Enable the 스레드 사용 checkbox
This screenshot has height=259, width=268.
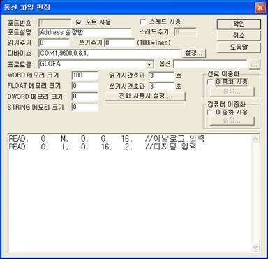[143, 22]
